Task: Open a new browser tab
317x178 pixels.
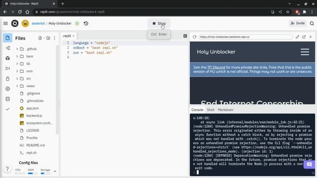Action: coord(63,3)
